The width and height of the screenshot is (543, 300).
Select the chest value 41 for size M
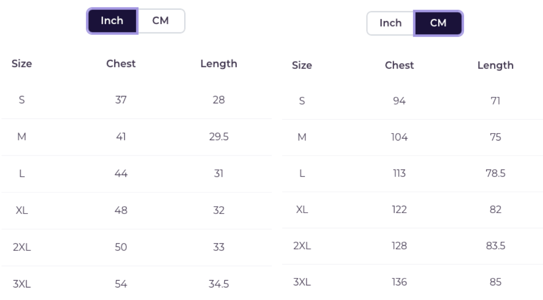[121, 137]
